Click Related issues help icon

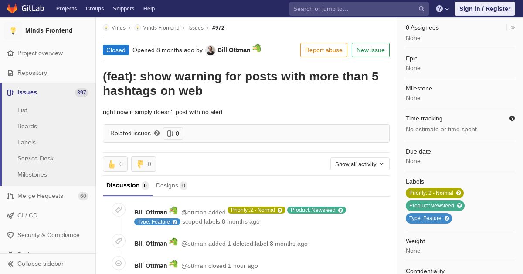(x=157, y=133)
